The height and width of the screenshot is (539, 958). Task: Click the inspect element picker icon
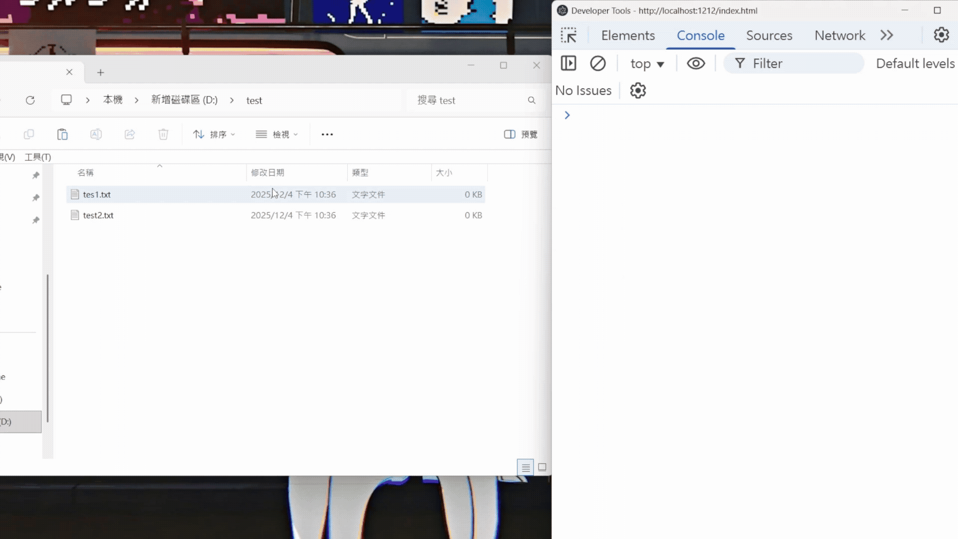568,35
